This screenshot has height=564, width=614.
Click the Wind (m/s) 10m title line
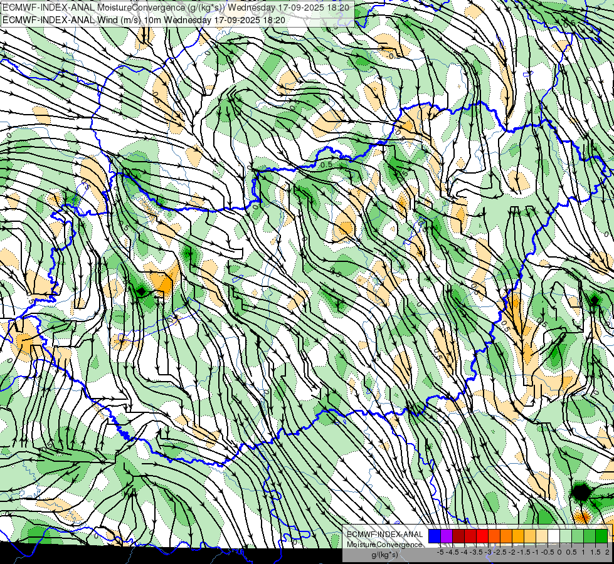coord(144,20)
